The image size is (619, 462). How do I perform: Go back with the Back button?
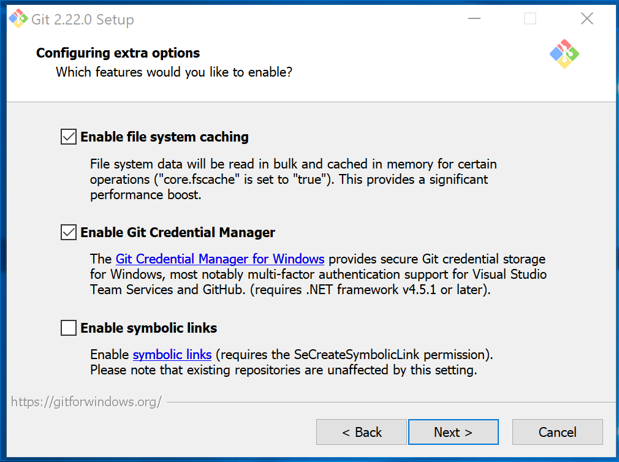click(x=362, y=432)
